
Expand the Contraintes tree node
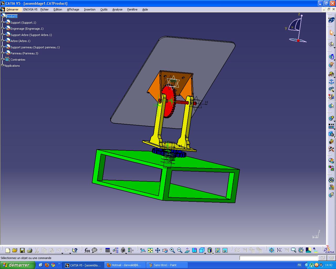(2, 60)
